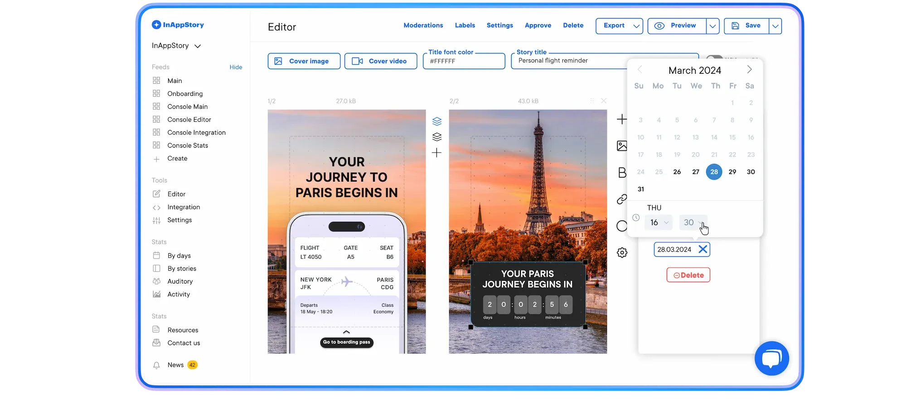Open the Export dropdown arrow
This screenshot has height=399, width=911.
pyautogui.click(x=636, y=26)
